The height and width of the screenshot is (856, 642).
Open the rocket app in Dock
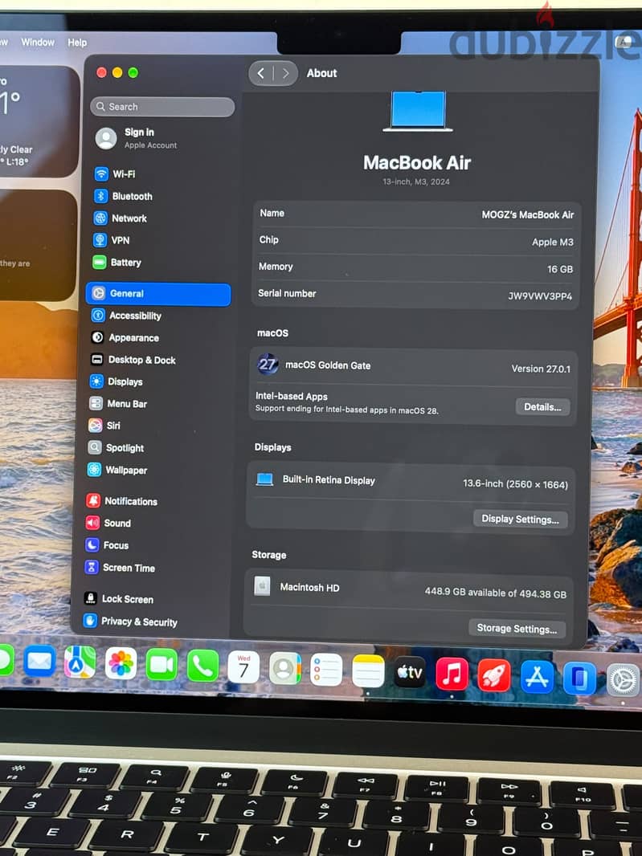[494, 676]
